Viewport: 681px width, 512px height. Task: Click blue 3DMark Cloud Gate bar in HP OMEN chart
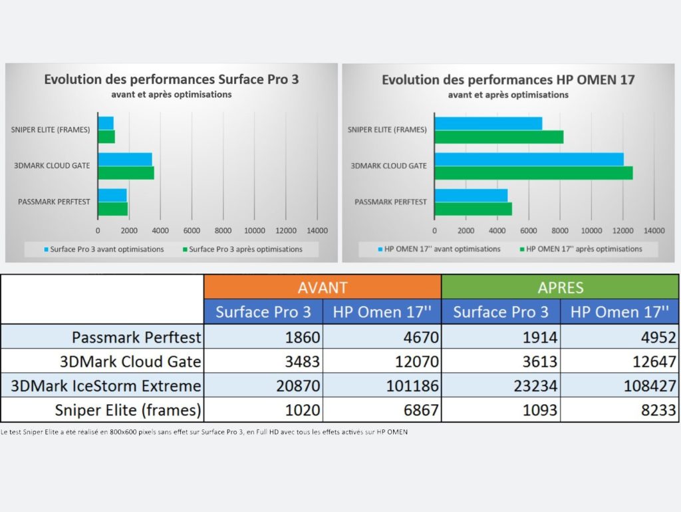(529, 159)
